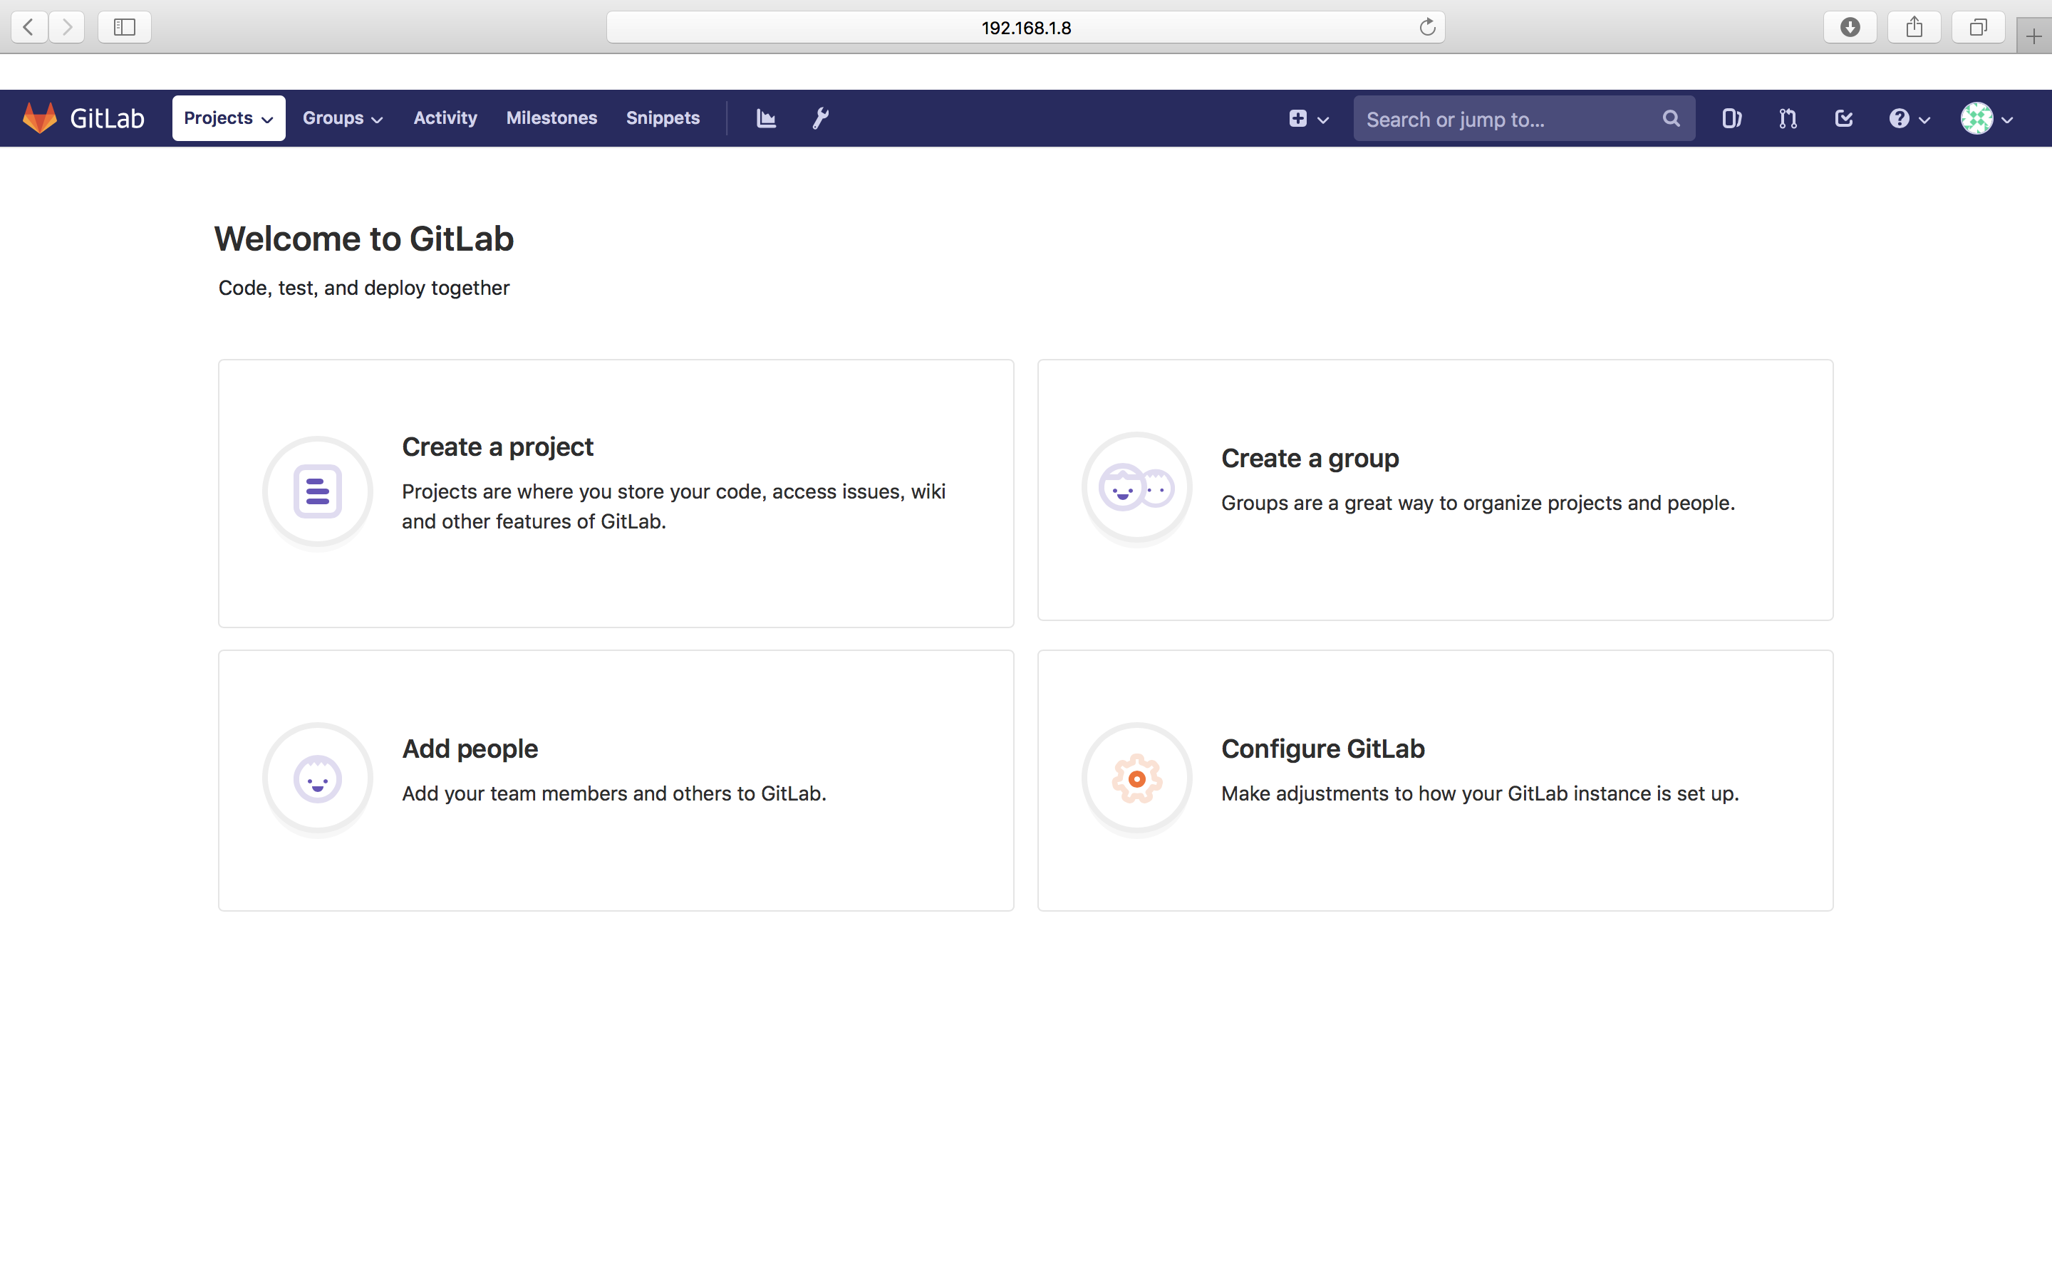Open the instance statistics chart icon
This screenshot has height=1282, width=2052.
[x=765, y=118]
